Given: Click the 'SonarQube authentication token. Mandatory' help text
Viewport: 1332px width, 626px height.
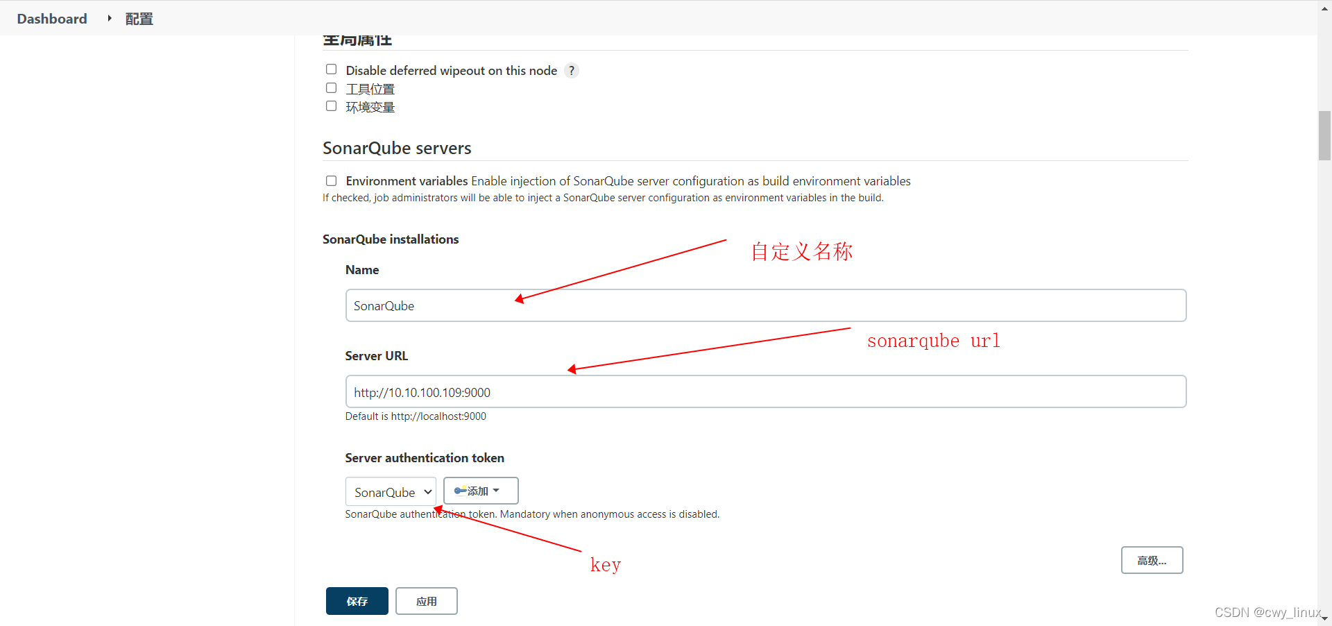Looking at the screenshot, I should click(x=532, y=514).
